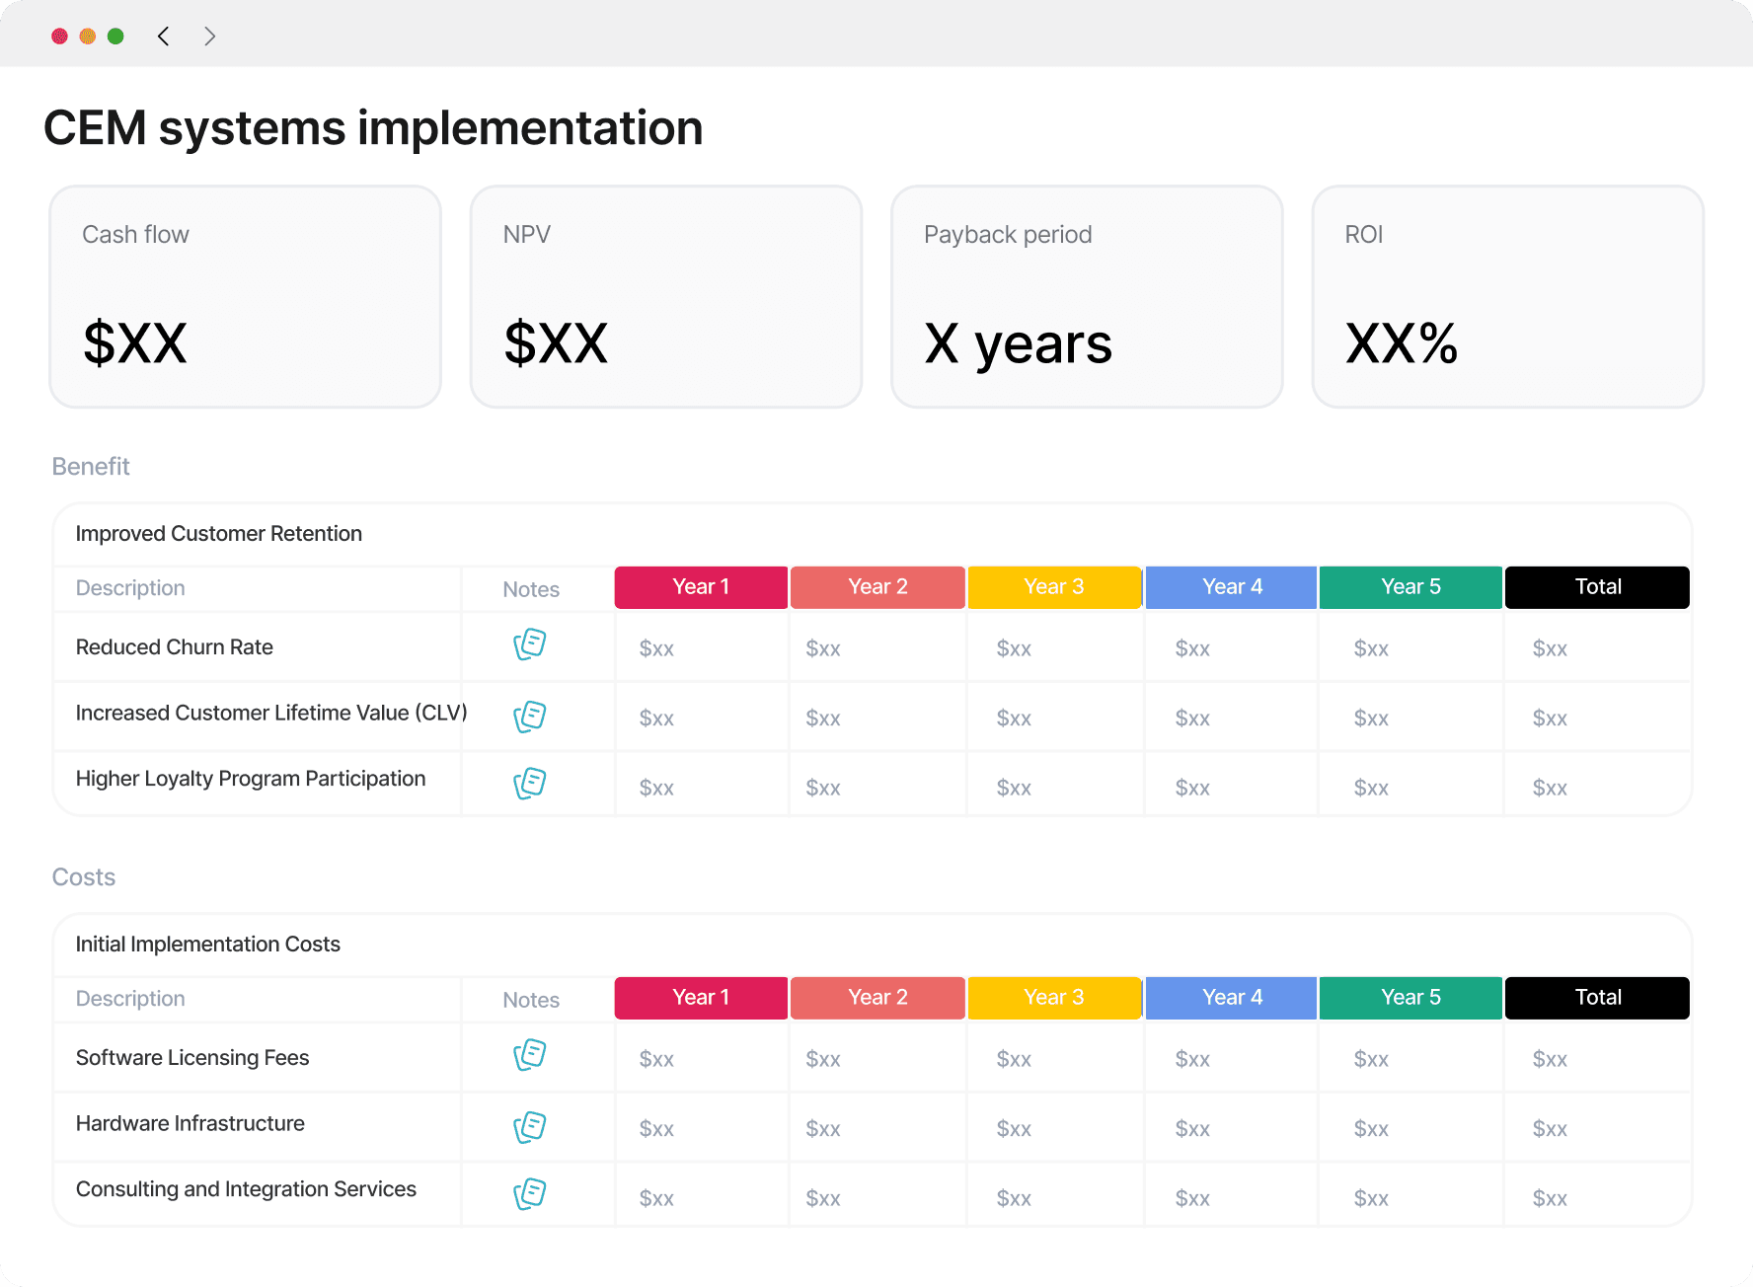This screenshot has height=1287, width=1753.
Task: Click the back navigation arrow
Action: tap(163, 37)
